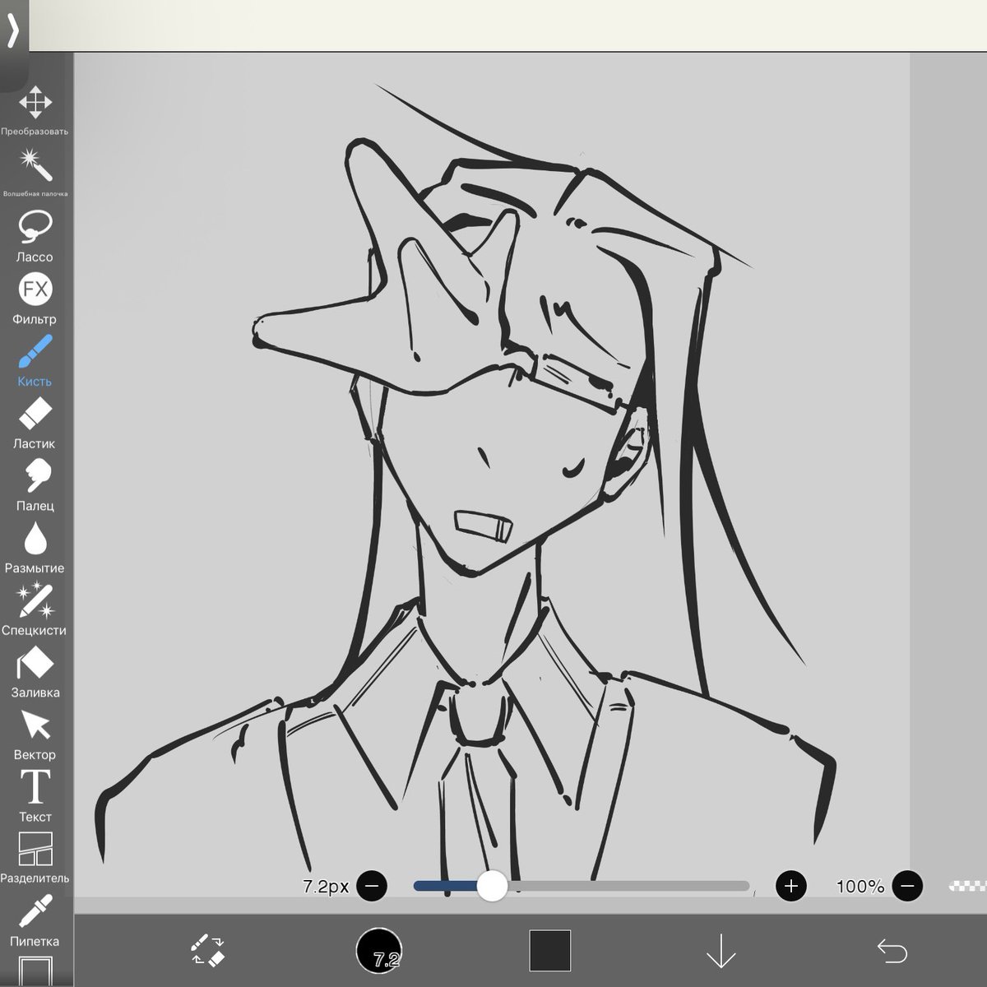987x987 pixels.
Task: Select the Special brushes (Спецкисти) tool
Action: [x=35, y=609]
